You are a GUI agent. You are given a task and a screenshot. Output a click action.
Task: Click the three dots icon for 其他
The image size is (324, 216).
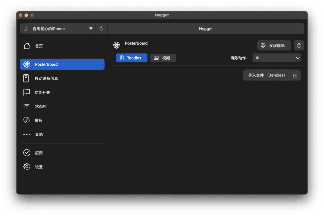click(27, 134)
